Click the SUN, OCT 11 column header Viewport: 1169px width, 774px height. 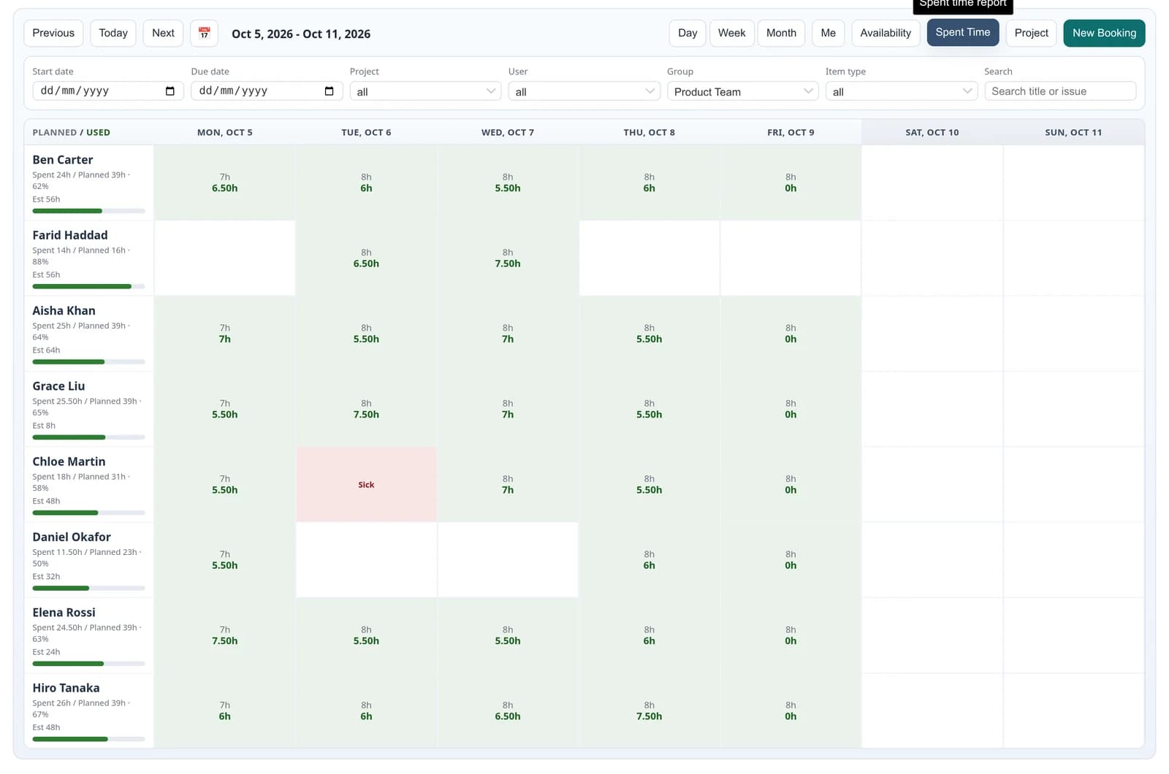pyautogui.click(x=1073, y=132)
